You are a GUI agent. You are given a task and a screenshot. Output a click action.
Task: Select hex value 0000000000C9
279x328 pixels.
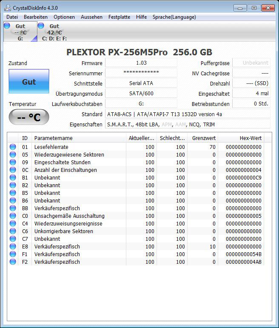pos(243,177)
